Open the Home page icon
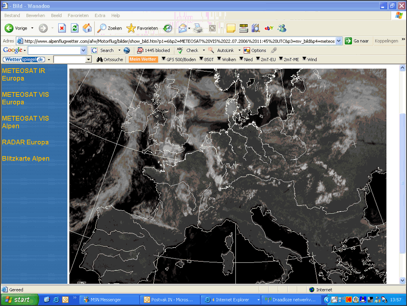The image size is (407, 306). tap(87, 28)
